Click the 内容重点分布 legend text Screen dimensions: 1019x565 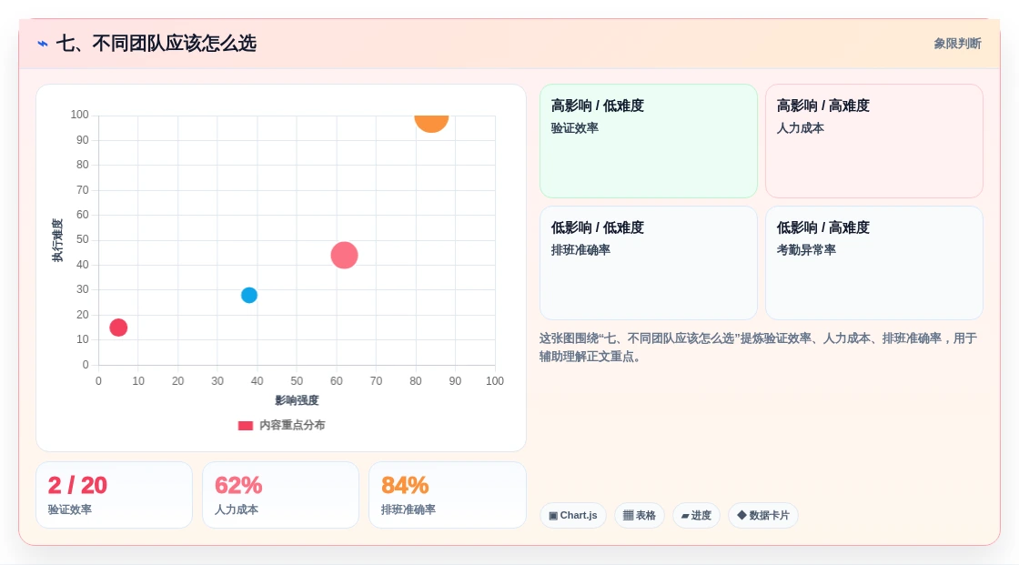[x=292, y=425]
